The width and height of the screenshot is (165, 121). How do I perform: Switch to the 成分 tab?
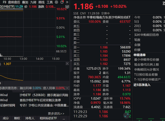[x=5, y=118]
